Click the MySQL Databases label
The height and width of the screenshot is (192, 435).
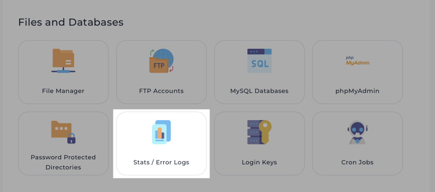259,91
